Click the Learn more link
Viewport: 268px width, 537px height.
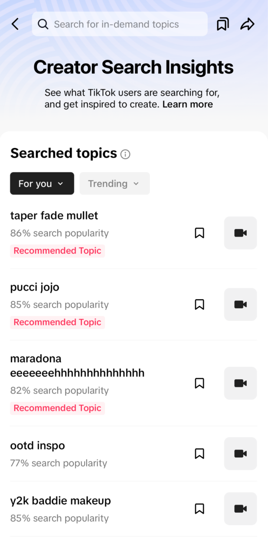click(187, 104)
